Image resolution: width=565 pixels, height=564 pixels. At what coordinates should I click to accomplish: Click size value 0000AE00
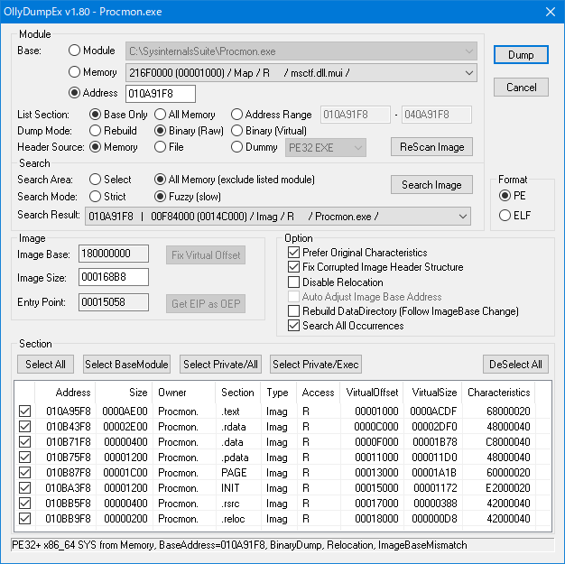tap(125, 411)
